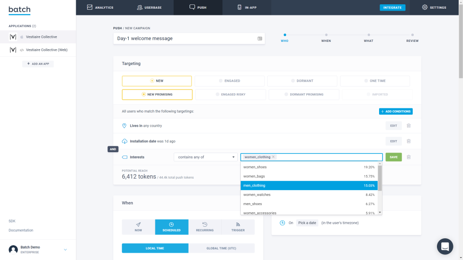Edit the Installation date condition
The image size is (463, 260).
394,141
